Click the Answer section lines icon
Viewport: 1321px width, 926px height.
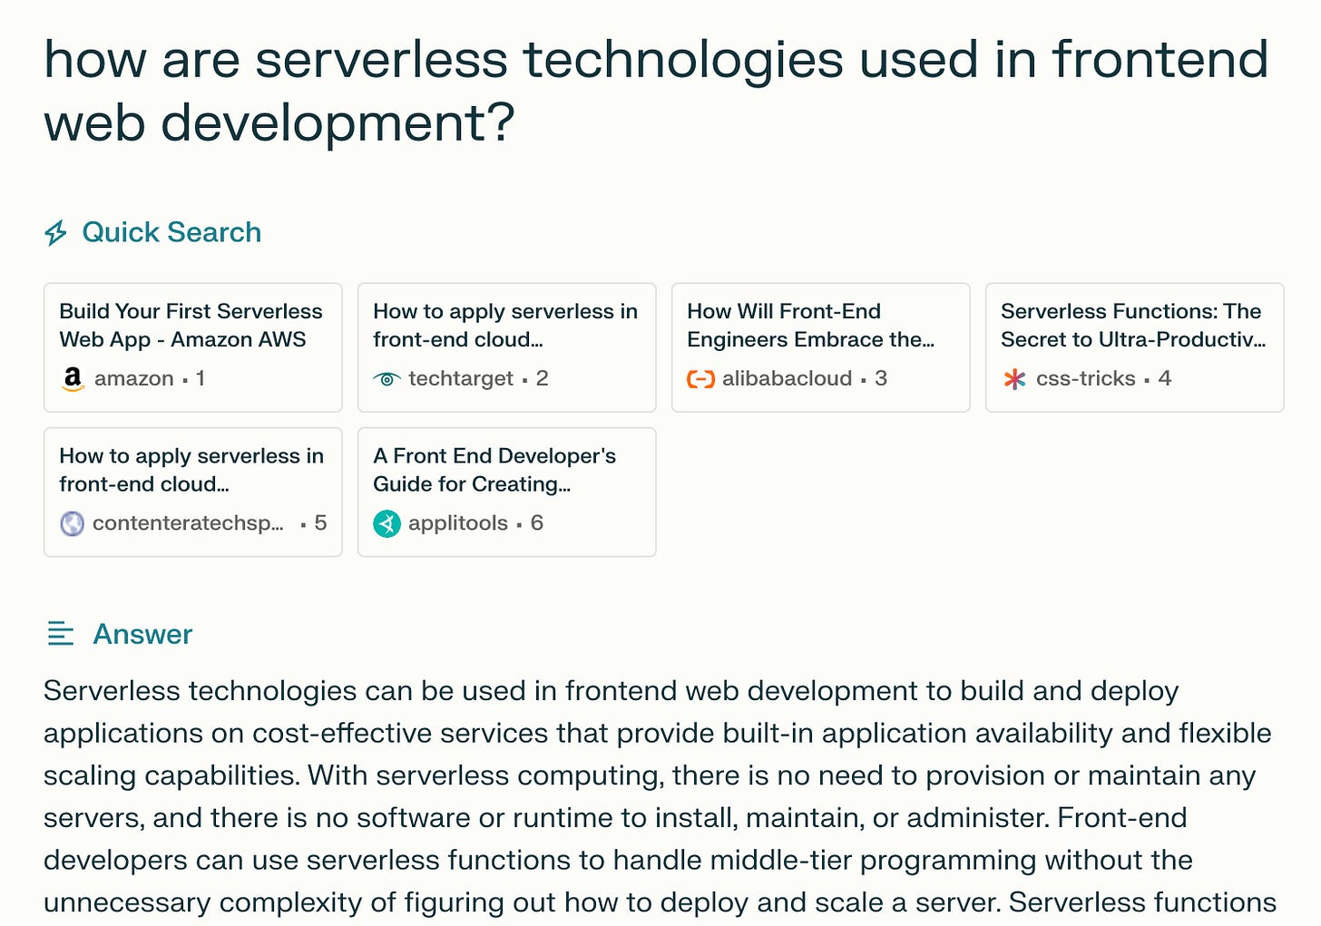click(x=60, y=634)
